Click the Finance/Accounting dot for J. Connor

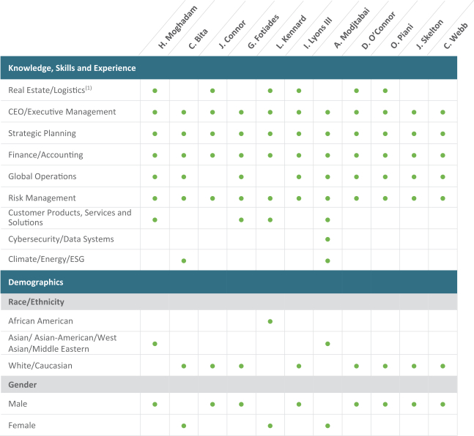(212, 155)
